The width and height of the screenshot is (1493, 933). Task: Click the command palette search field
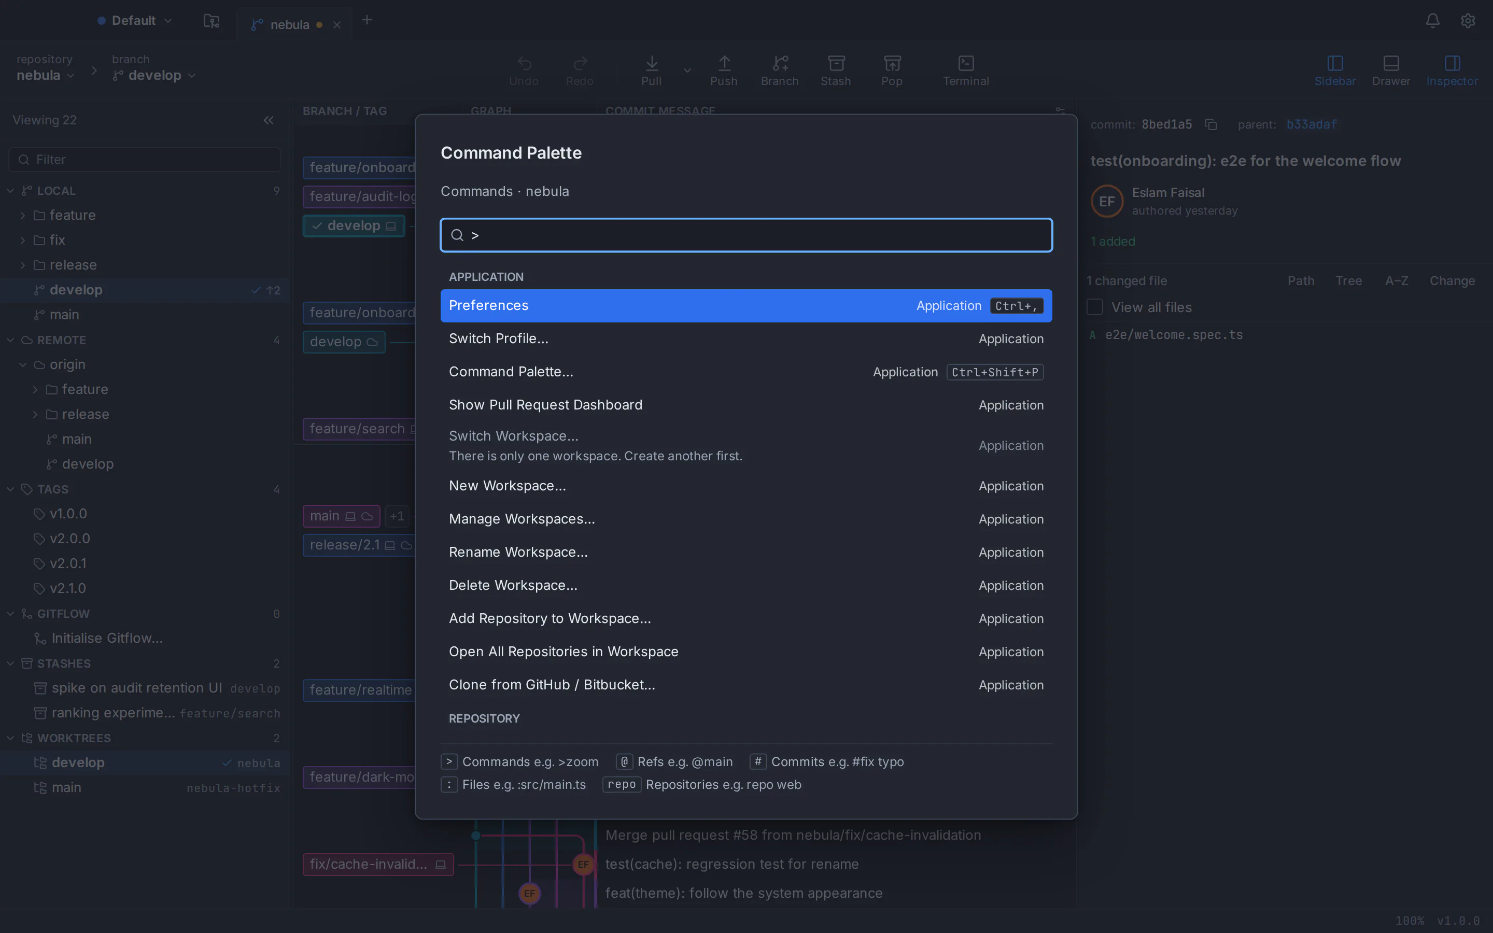[746, 235]
